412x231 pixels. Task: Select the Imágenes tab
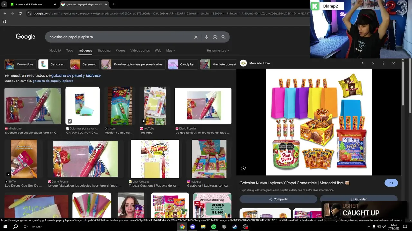pos(85,50)
